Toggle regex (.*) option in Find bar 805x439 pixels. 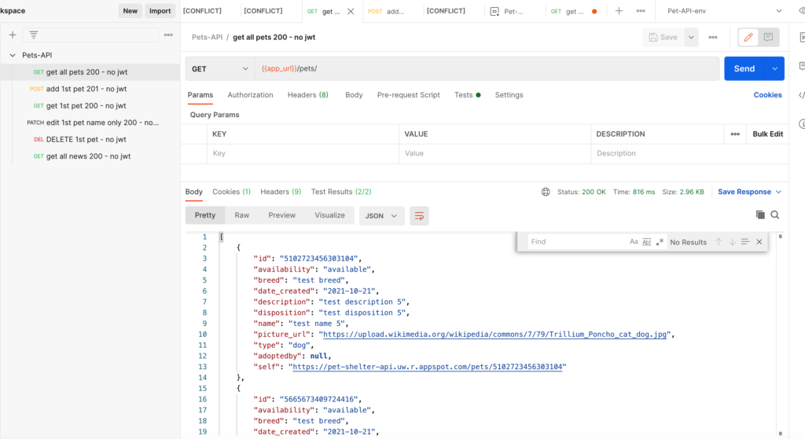pyautogui.click(x=660, y=242)
